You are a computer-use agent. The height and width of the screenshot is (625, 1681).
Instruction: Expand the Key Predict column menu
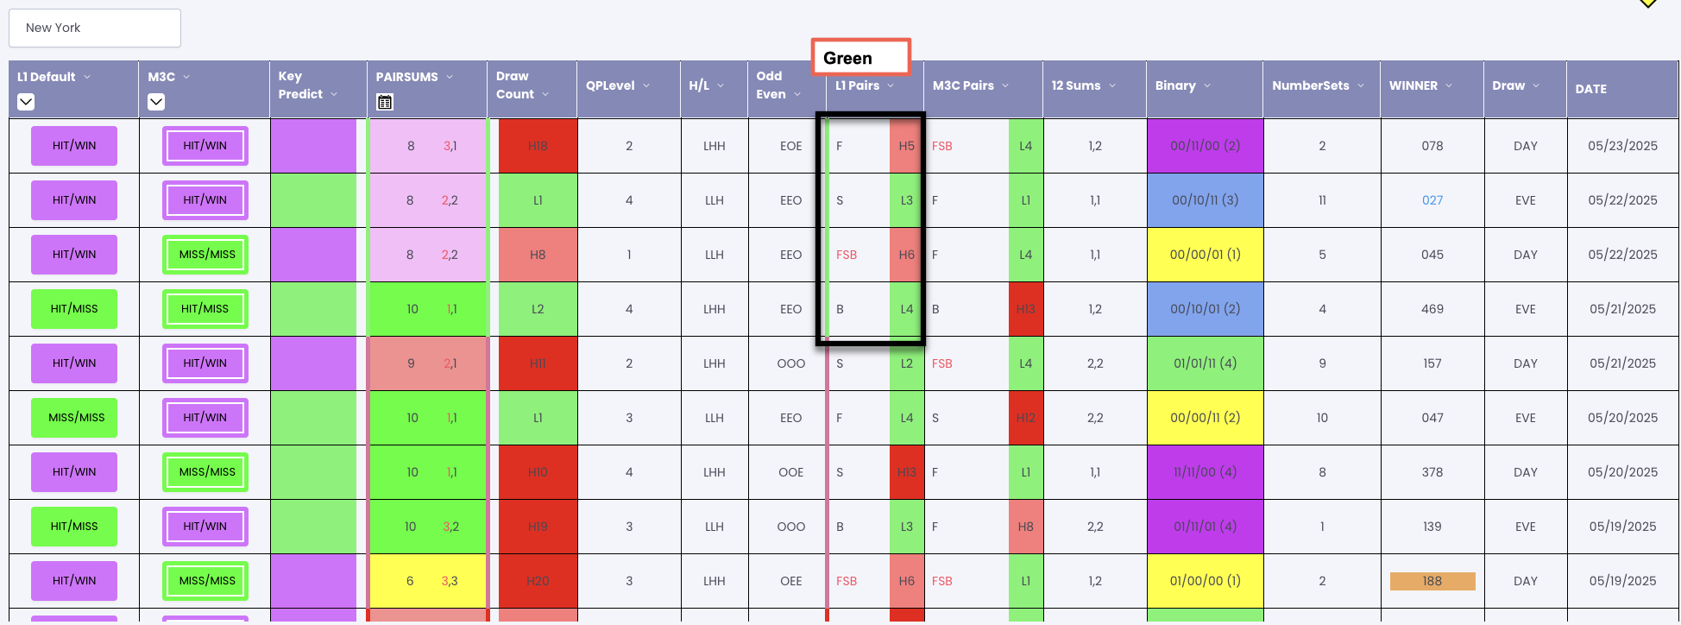coord(334,94)
